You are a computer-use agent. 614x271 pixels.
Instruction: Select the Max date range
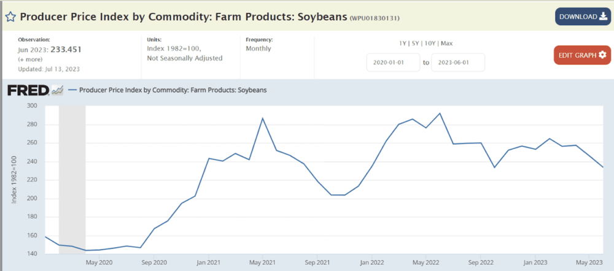(447, 44)
